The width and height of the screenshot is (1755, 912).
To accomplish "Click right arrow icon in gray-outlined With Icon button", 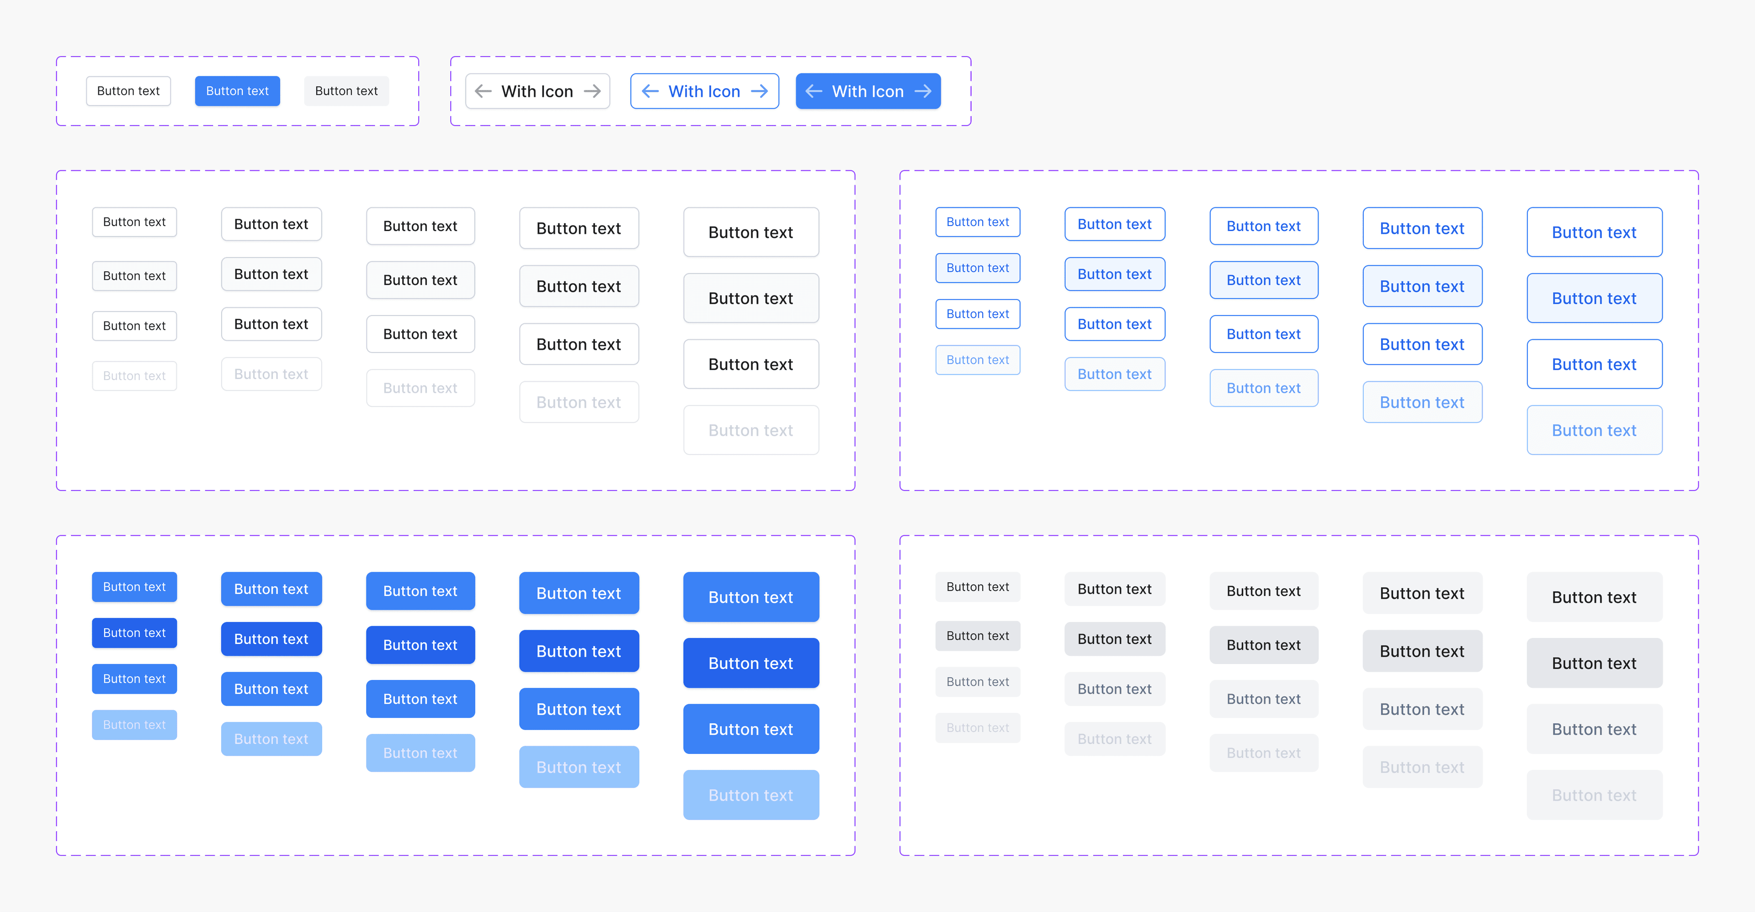I will tap(593, 91).
